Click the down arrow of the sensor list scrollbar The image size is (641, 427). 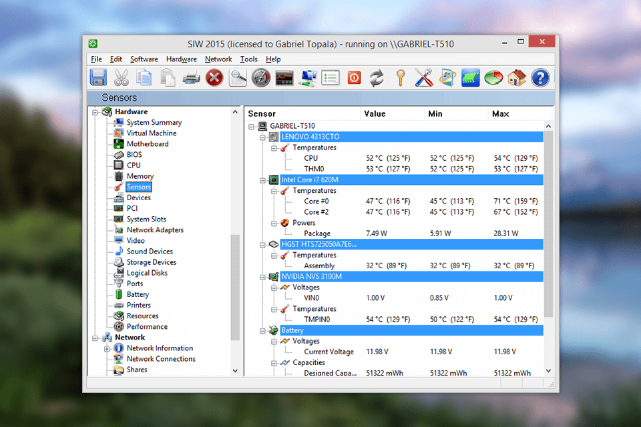(x=548, y=370)
